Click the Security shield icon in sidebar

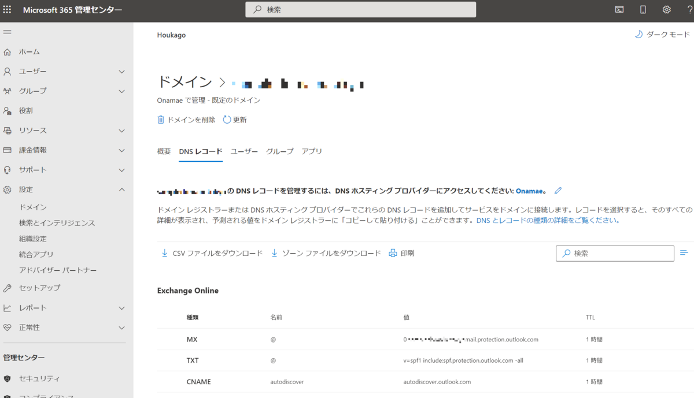[8, 378]
